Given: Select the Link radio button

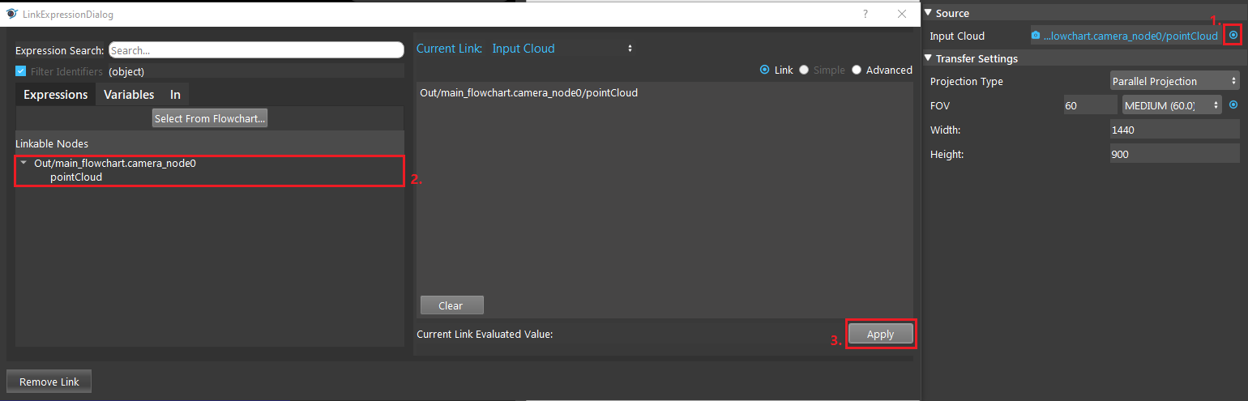Looking at the screenshot, I should coord(764,70).
